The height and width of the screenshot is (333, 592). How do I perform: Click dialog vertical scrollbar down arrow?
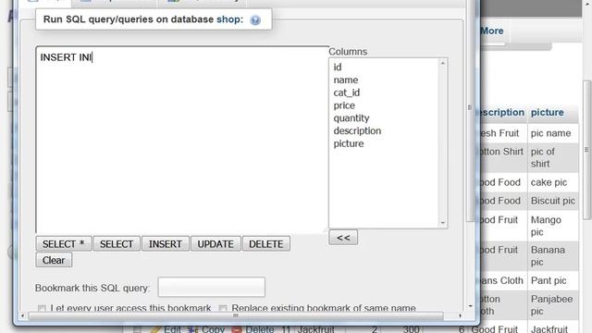pyautogui.click(x=470, y=306)
